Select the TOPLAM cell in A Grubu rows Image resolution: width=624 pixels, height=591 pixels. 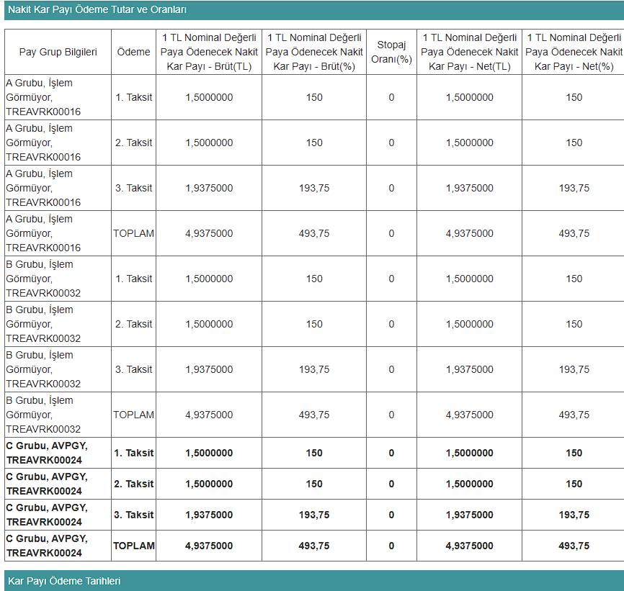coord(133,233)
